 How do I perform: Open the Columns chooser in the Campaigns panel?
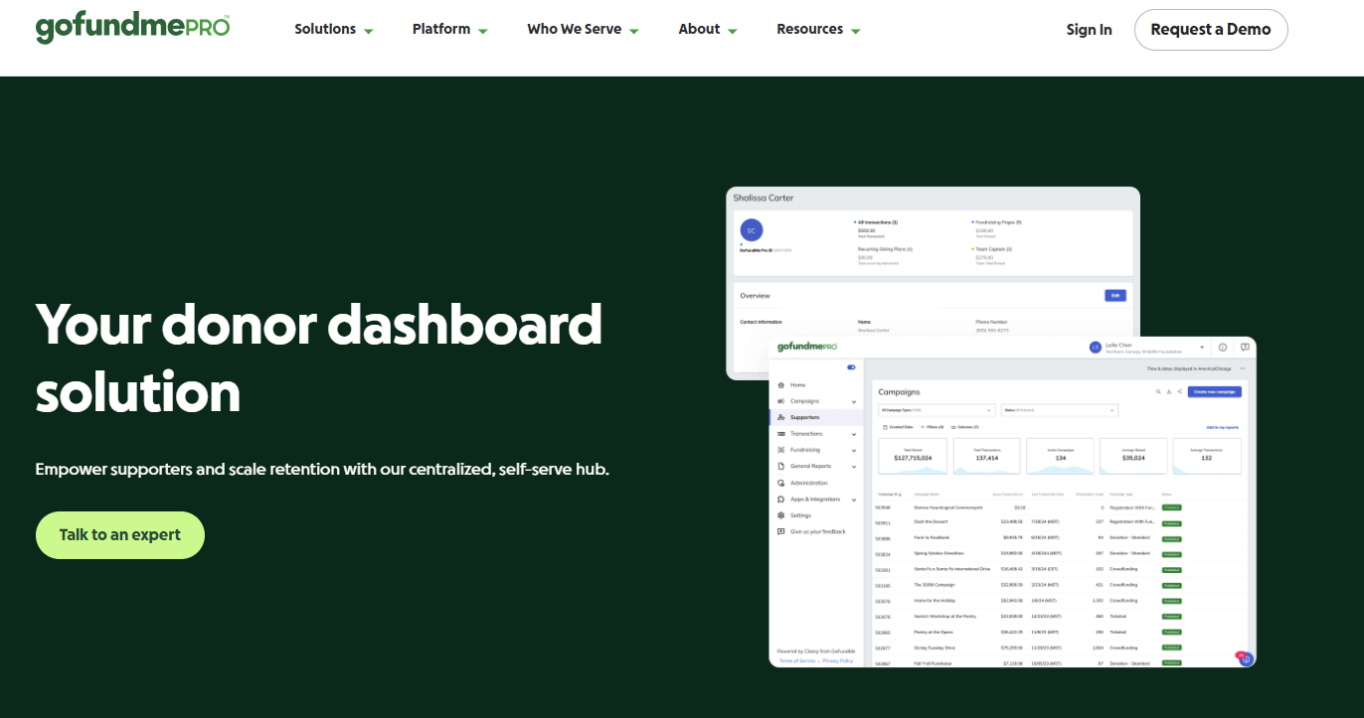(x=965, y=427)
